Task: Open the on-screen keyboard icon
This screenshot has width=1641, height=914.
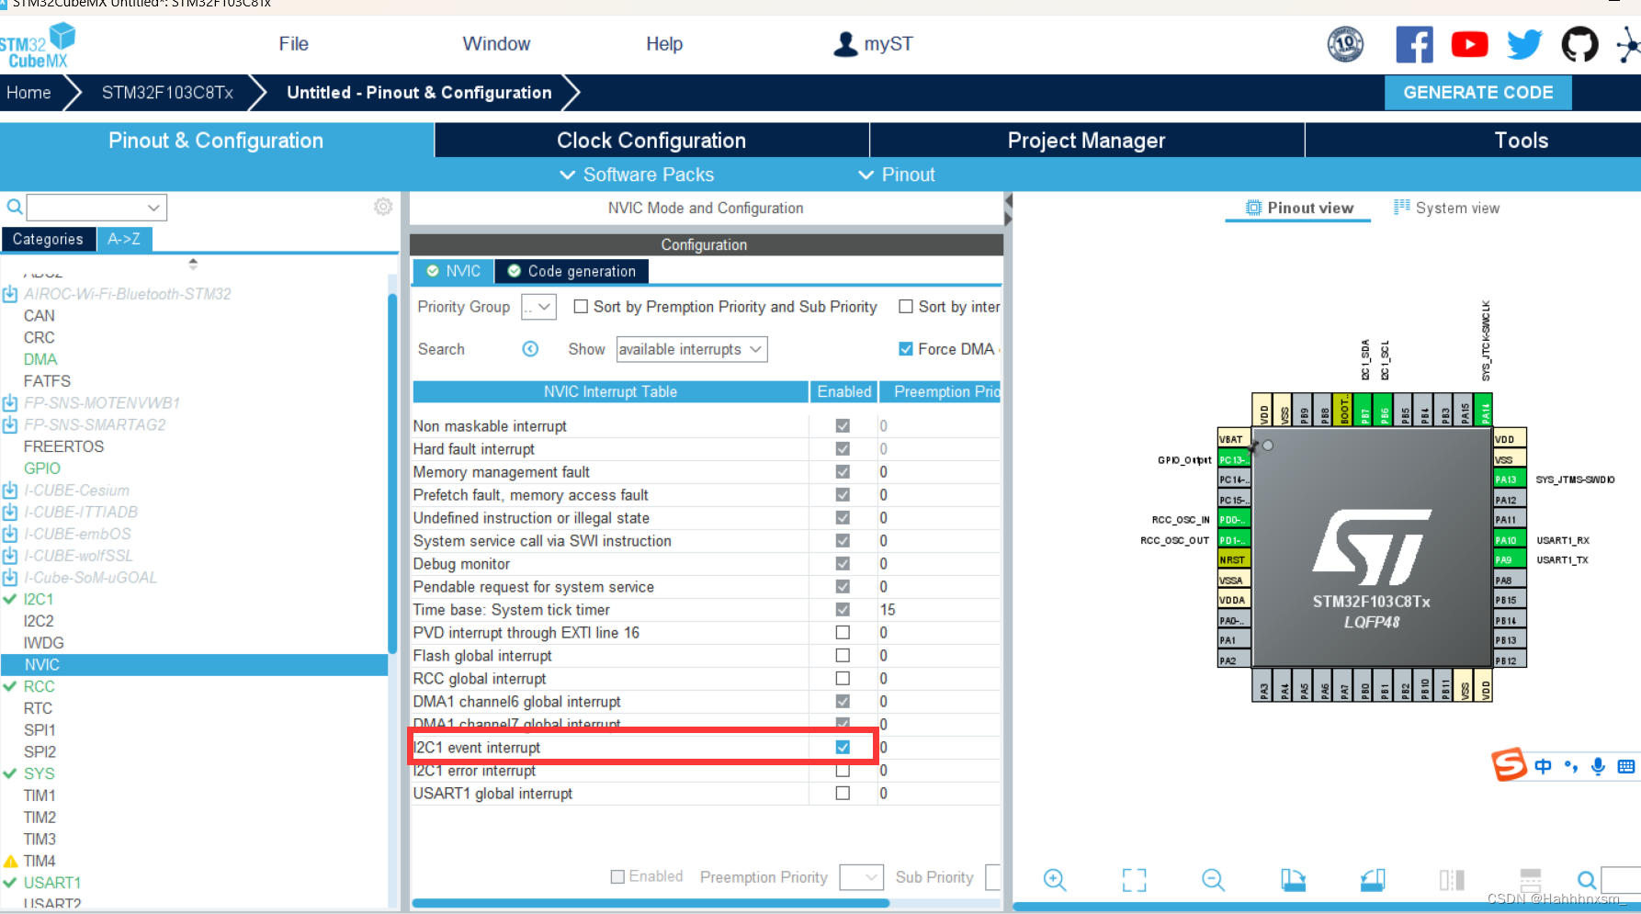Action: (x=1626, y=766)
